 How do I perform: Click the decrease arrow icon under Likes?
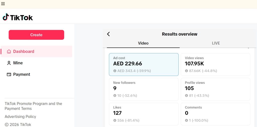115,120
